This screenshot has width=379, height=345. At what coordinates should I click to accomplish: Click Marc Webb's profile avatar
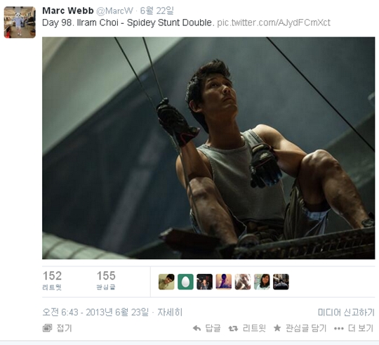(20, 22)
